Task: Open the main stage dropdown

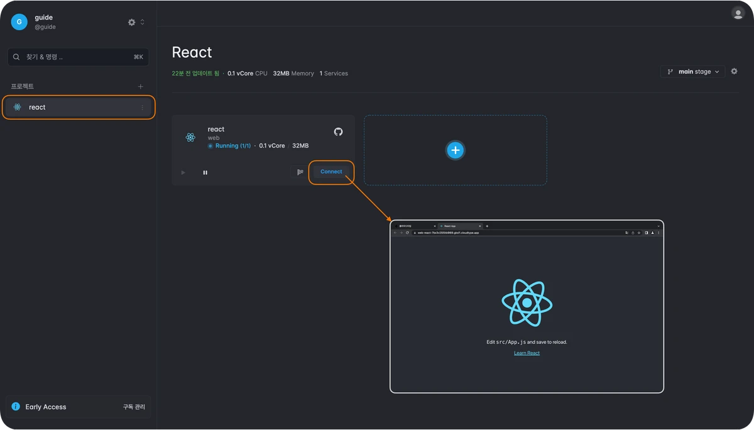Action: pyautogui.click(x=692, y=72)
